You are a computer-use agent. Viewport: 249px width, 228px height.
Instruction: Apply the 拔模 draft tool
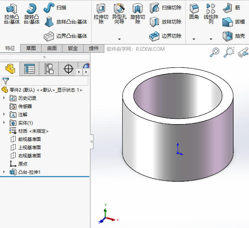coord(234,22)
